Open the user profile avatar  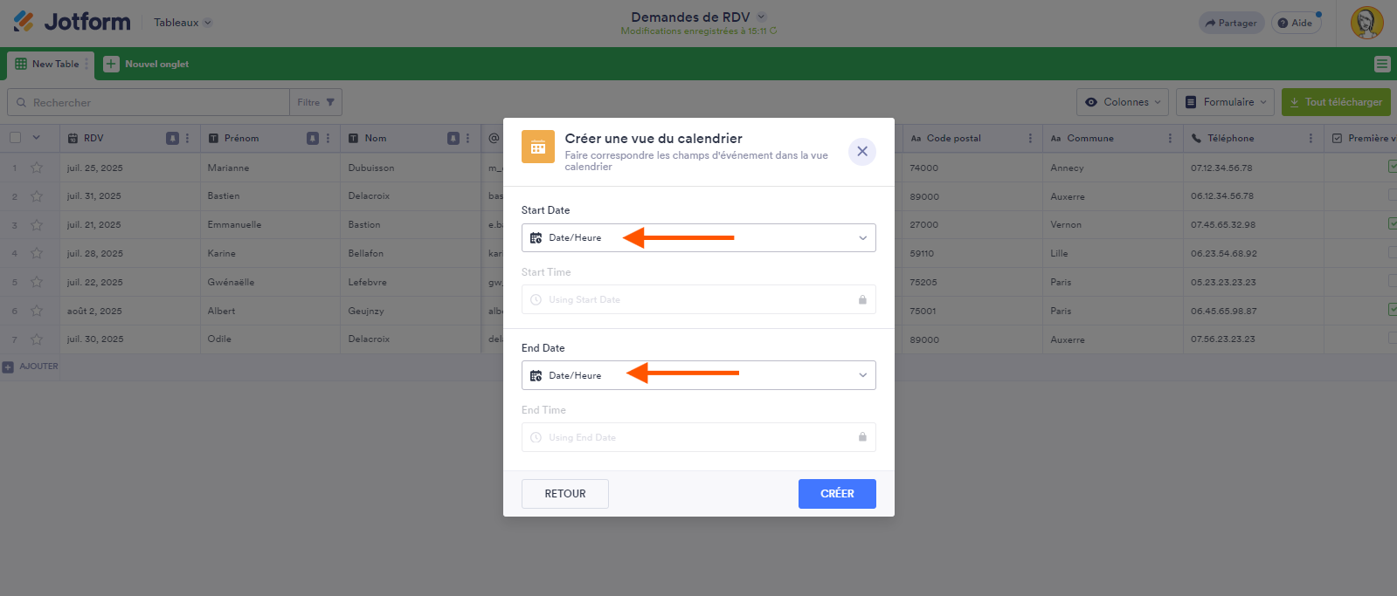(x=1366, y=23)
